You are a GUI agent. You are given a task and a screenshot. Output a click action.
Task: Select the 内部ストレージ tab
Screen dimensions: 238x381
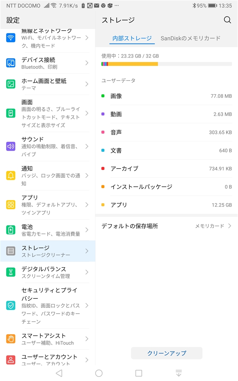coord(132,38)
